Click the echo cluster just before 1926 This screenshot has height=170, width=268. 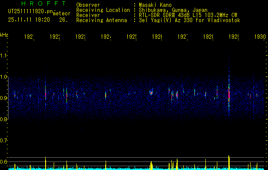(x=151, y=93)
